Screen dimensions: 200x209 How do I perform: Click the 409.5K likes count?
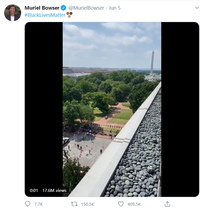click(134, 204)
